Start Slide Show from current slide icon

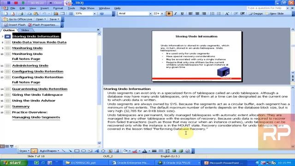(12, 146)
